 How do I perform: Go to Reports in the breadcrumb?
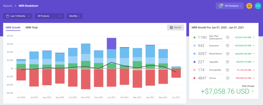(7, 5)
